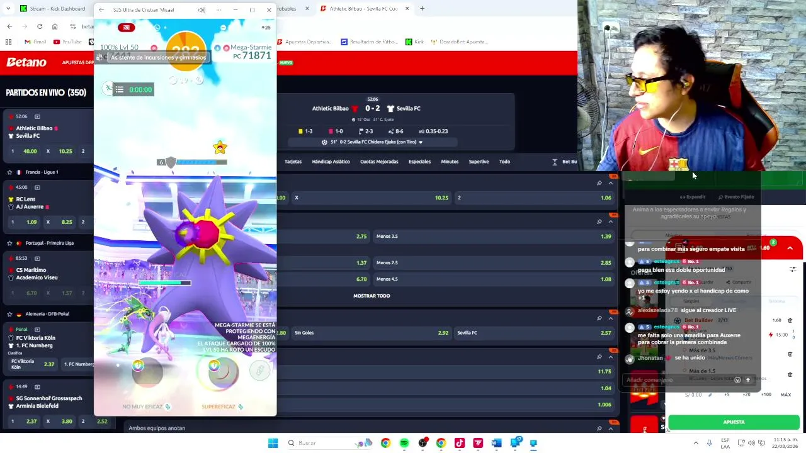Select Menos 2.5 at 2.85 odds

pos(493,263)
